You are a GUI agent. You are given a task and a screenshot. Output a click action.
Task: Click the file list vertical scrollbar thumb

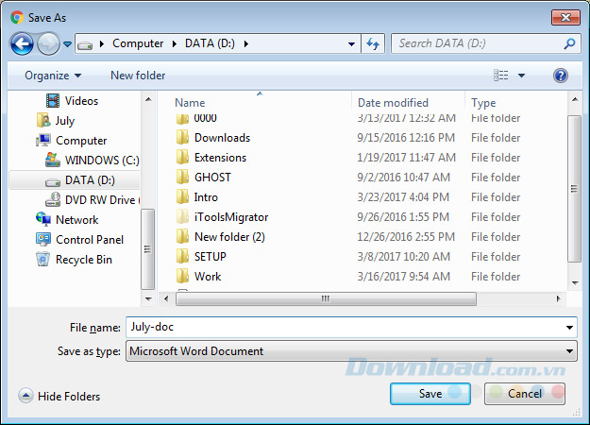tap(574, 189)
